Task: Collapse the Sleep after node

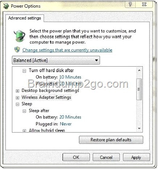Action: click(x=24, y=111)
